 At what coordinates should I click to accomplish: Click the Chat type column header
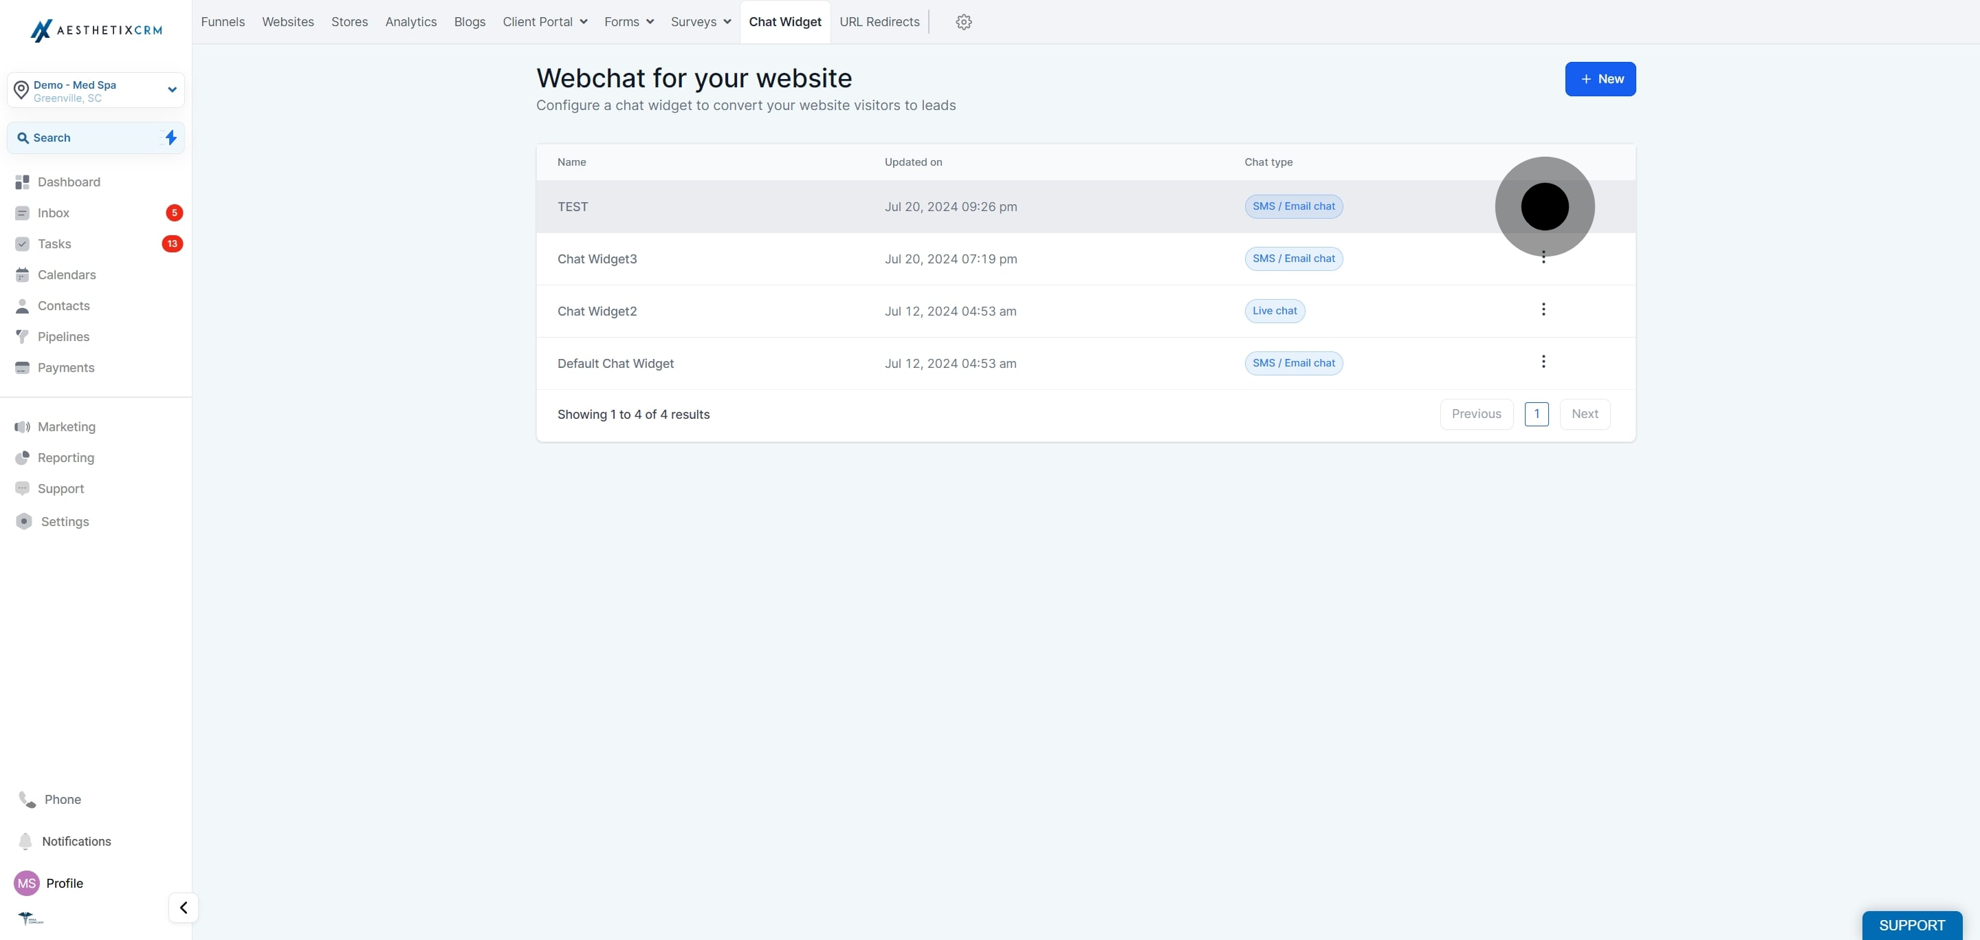1268,162
